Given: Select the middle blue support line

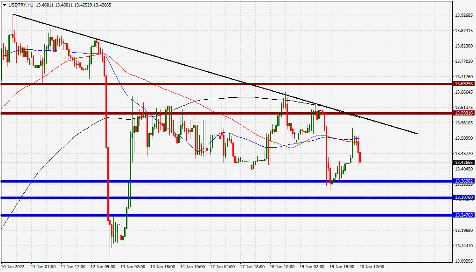Looking at the screenshot, I should tap(227, 197).
